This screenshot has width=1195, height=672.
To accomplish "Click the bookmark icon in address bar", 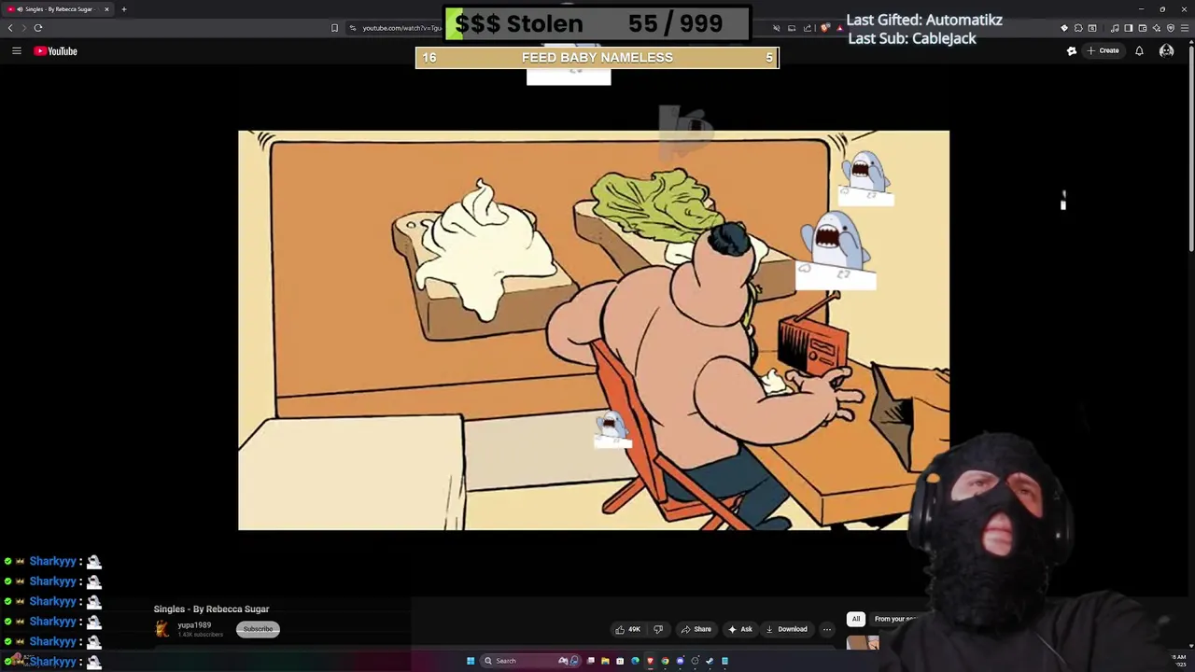I will coord(334,28).
